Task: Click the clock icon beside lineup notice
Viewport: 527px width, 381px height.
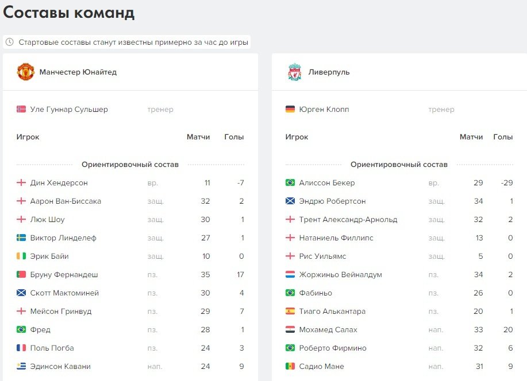Action: (x=10, y=42)
